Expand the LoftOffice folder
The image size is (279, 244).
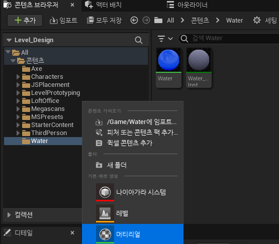coord(18,101)
